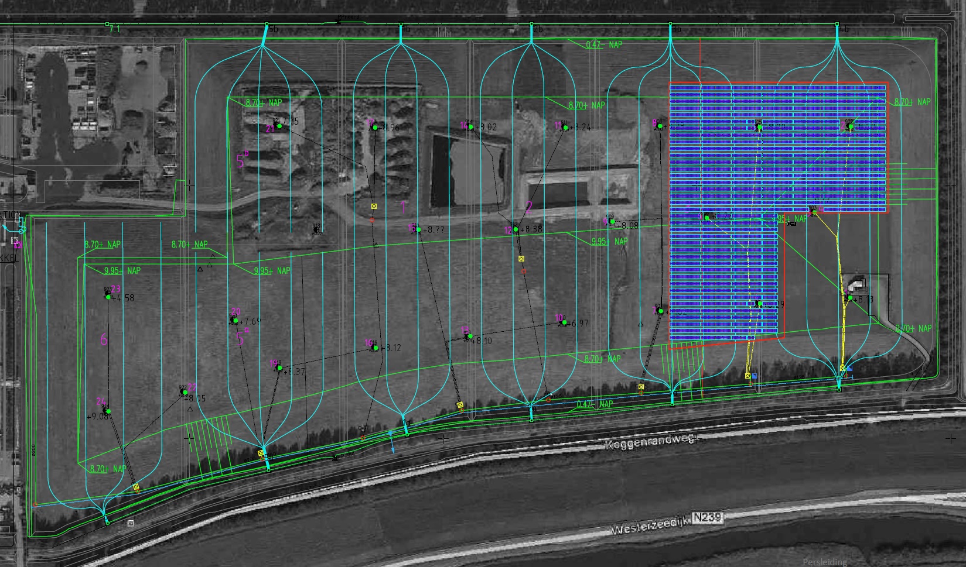This screenshot has width=966, height=567.
Task: Click the Persleiding label at bottom right
Action: [825, 562]
